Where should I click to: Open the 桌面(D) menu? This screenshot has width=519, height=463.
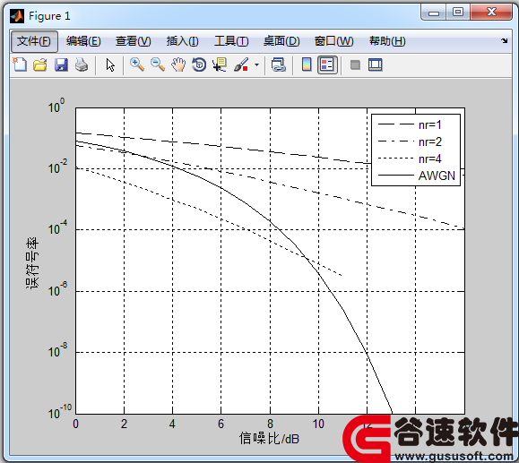point(281,41)
